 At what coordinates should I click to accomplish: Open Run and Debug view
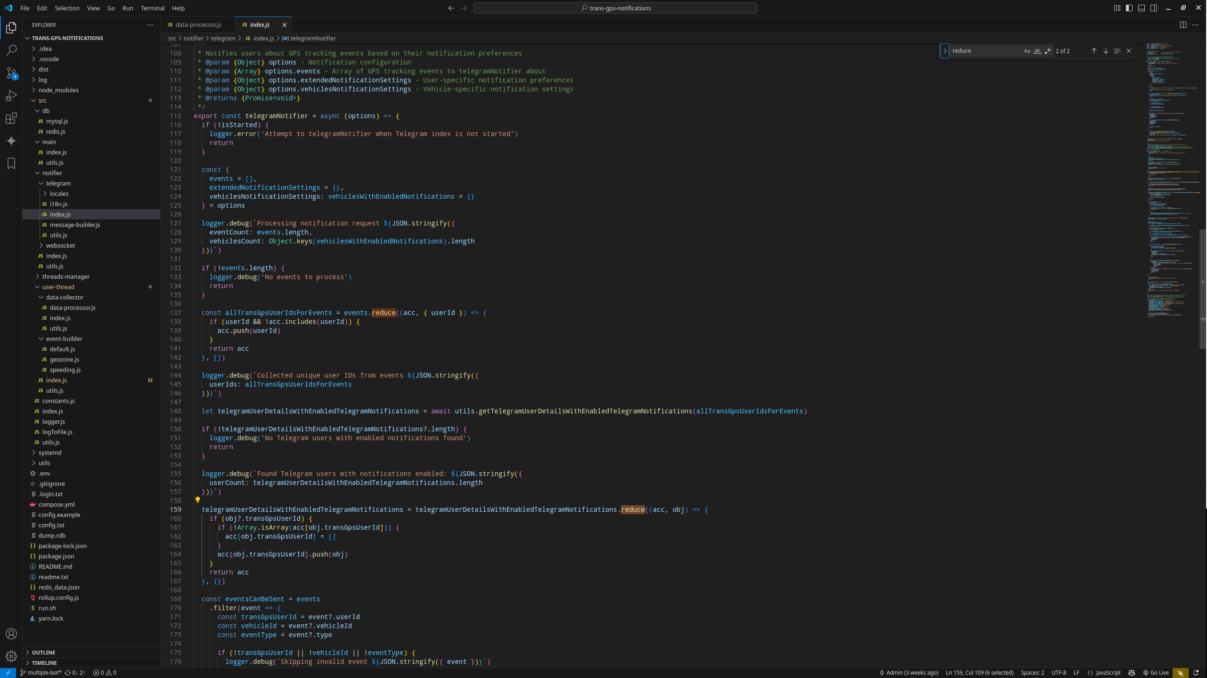tap(11, 96)
